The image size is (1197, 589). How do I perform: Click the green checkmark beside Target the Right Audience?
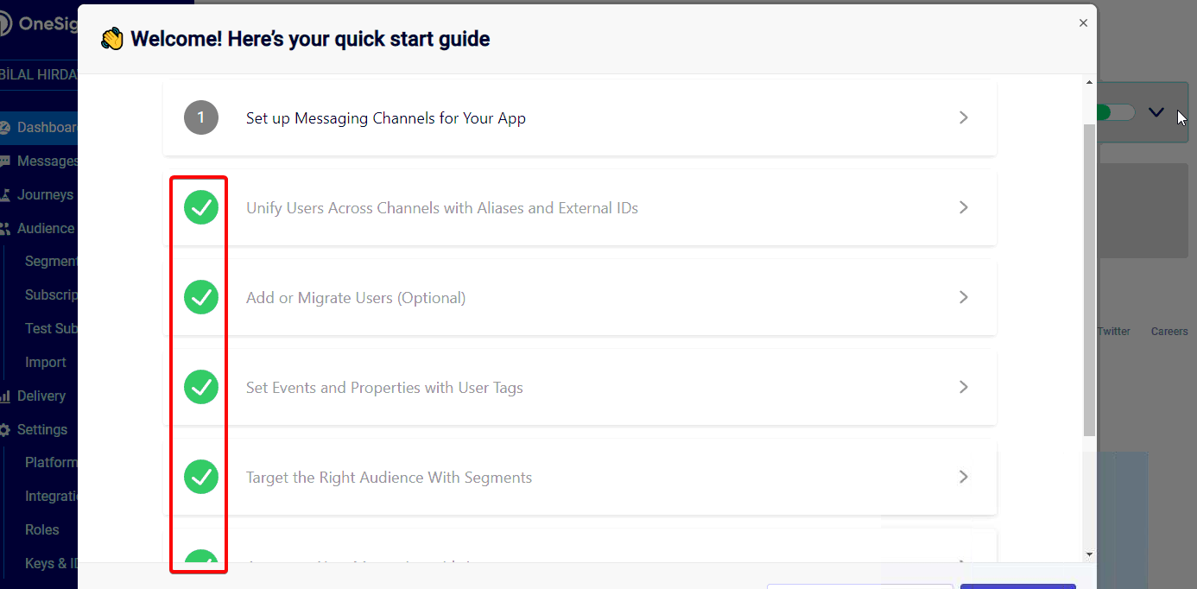tap(201, 477)
